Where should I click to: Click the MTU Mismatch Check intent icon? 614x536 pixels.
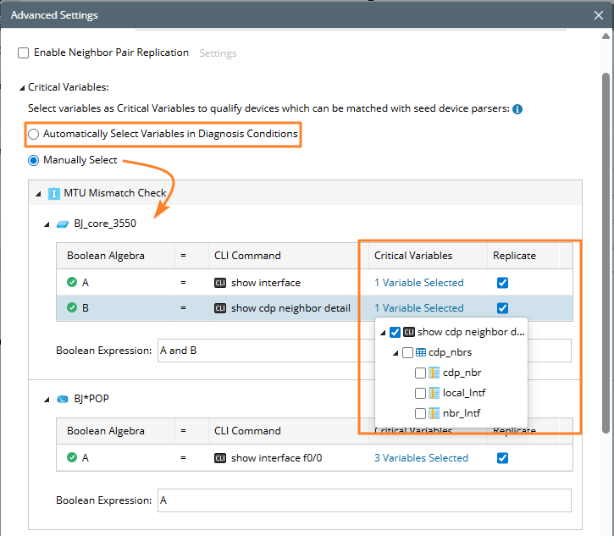pyautogui.click(x=54, y=194)
